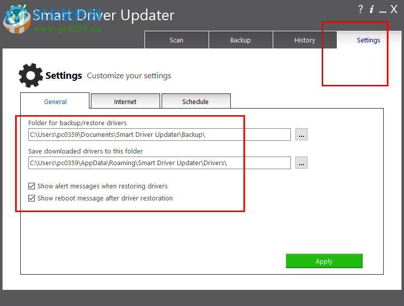Open the downloads folder browse (...) button
The width and height of the screenshot is (404, 306).
tap(301, 163)
